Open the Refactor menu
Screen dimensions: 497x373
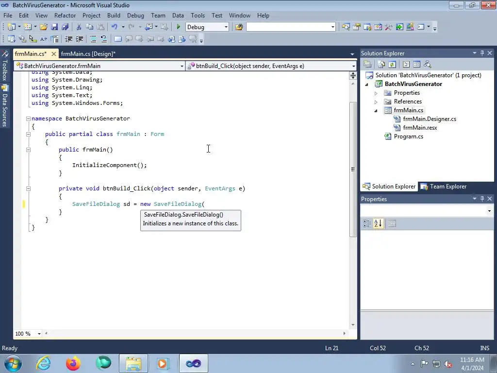pyautogui.click(x=65, y=15)
